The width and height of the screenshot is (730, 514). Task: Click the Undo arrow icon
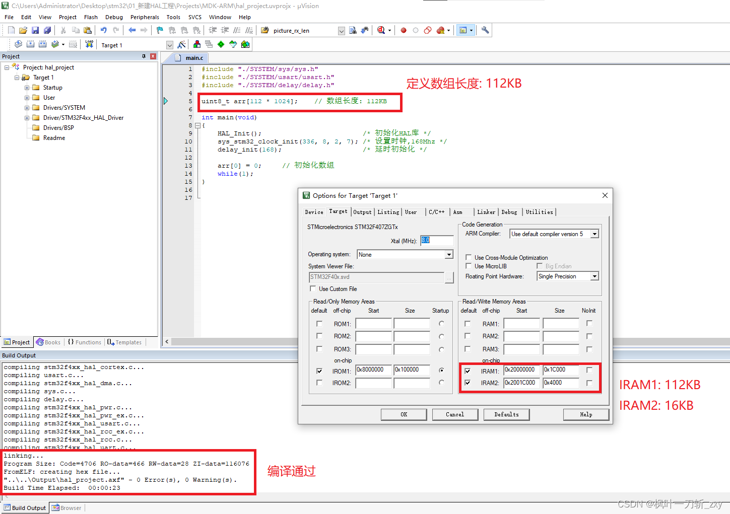[103, 30]
